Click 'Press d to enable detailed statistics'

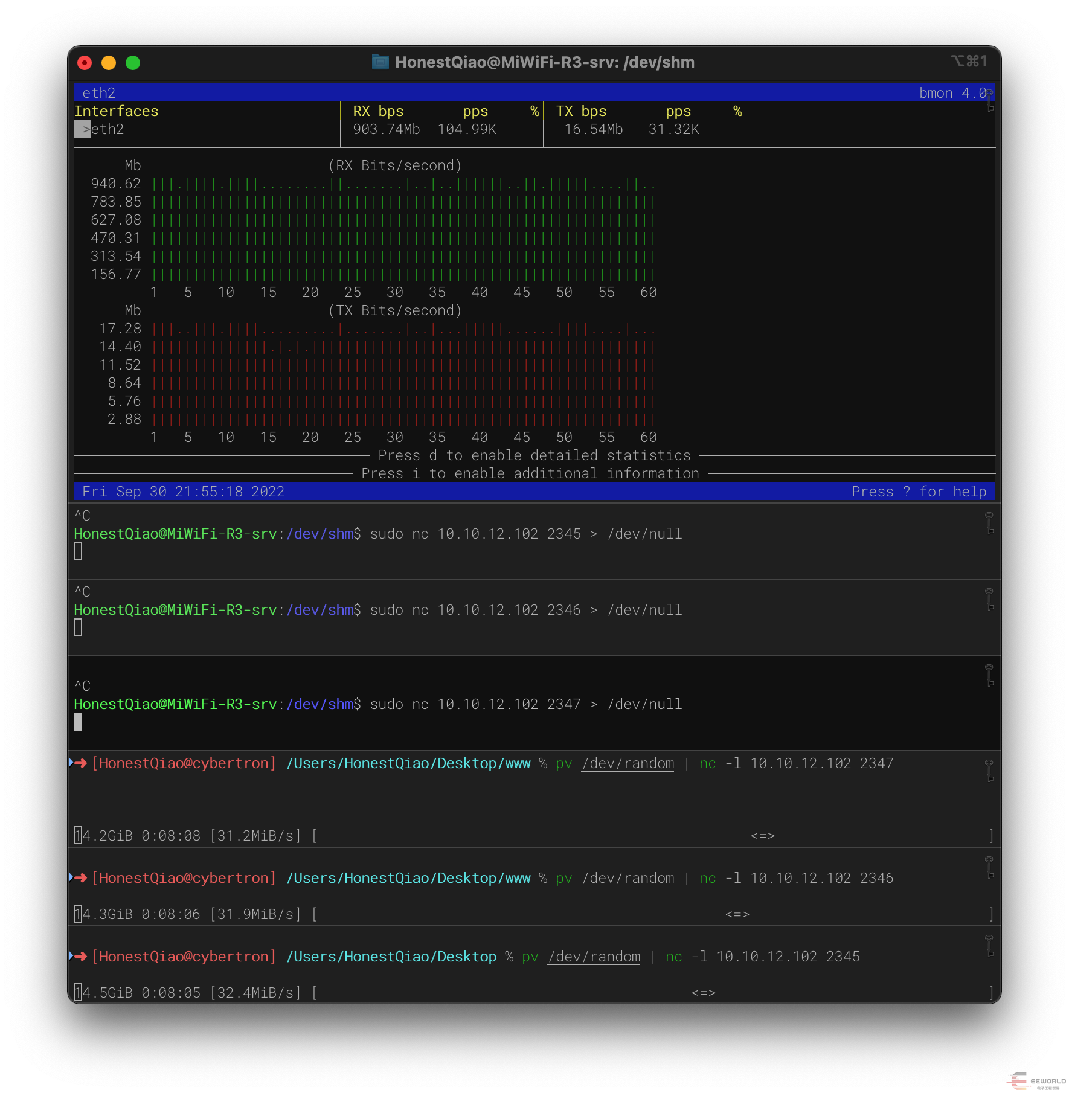tap(534, 455)
